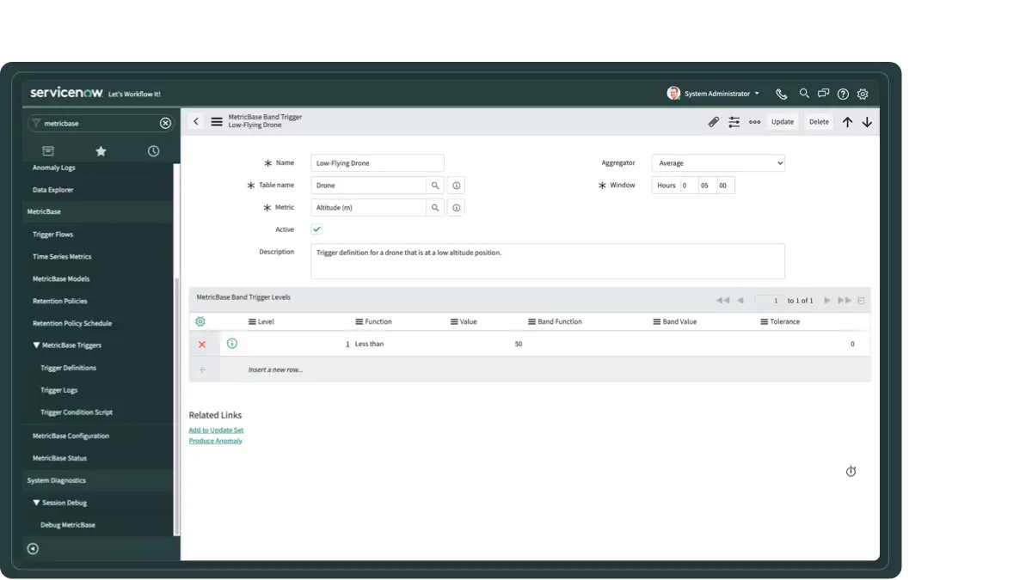
Task: Collapse MetricBase Triggers tree node
Action: [36, 345]
